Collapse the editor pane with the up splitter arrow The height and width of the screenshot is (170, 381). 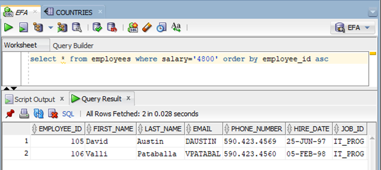[7, 89]
